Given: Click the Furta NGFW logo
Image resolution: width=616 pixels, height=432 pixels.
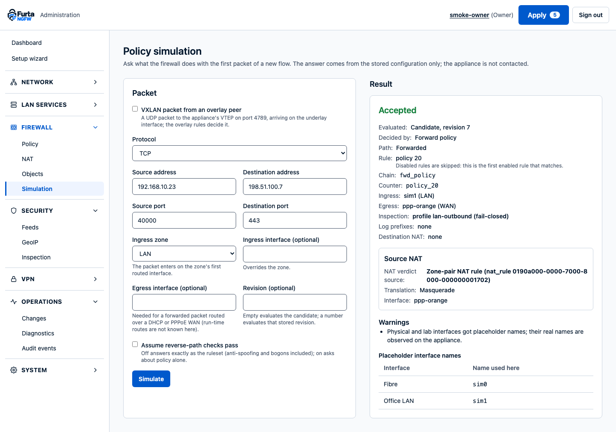Looking at the screenshot, I should (21, 15).
